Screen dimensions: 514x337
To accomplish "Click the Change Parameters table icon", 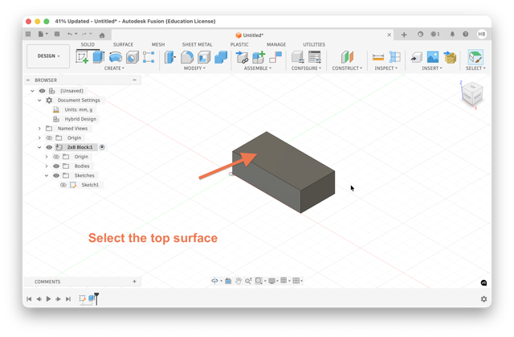I will 315,57.
